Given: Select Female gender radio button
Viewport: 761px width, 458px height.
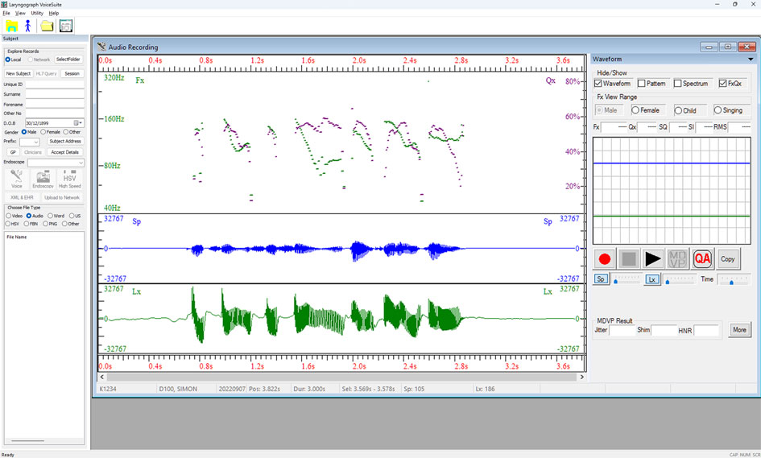Looking at the screenshot, I should point(43,132).
